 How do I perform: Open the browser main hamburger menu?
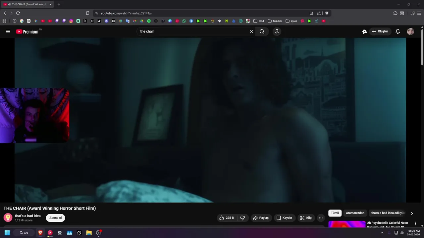click(419, 13)
